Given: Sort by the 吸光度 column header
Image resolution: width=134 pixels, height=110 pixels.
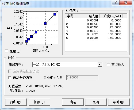Looking at the screenshot, I should (90, 16).
